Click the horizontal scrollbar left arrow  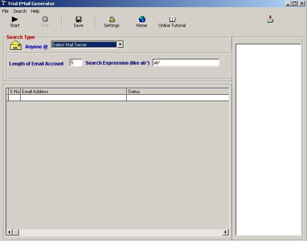click(x=9, y=232)
